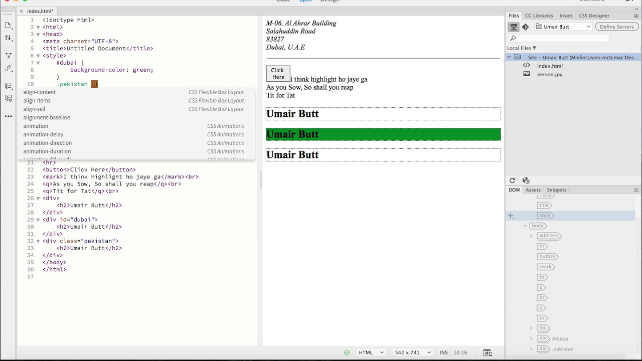642x361 pixels.
Task: Choose align-items from code hint list
Action: (136, 101)
